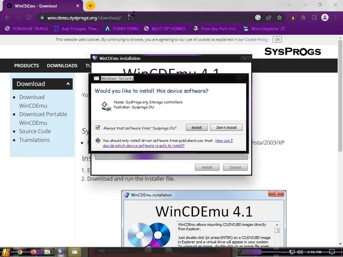Click tab search chevron in title bar
The width and height of the screenshot is (343, 257).
[289, 5]
